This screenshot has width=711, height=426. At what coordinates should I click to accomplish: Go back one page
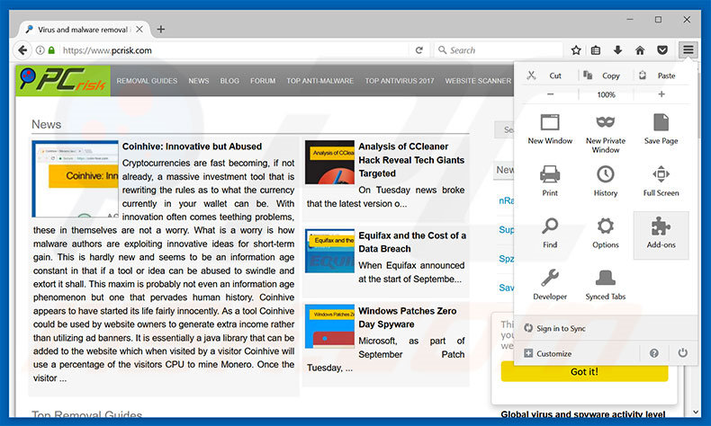[x=22, y=50]
